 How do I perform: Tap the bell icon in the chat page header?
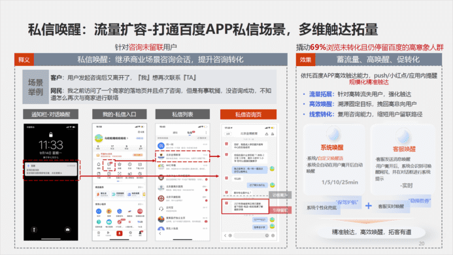267,134
